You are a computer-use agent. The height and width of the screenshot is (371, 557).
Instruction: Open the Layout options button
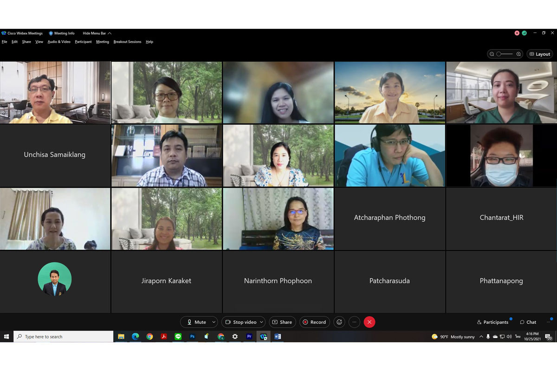pyautogui.click(x=539, y=54)
